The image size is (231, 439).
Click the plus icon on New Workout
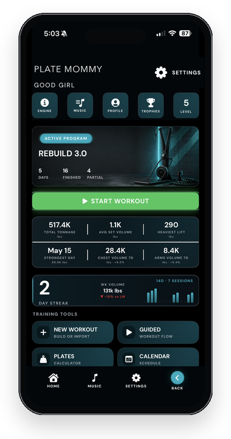coord(43,332)
